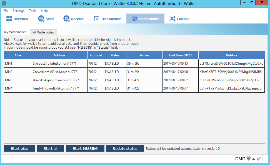Click the DMD unit label in status bar
Viewport: 270px width, 165px height.
click(240, 159)
